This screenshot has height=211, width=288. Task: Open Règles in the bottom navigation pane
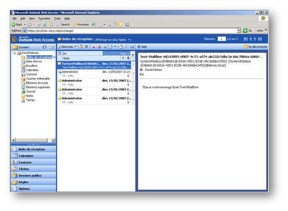(23, 182)
